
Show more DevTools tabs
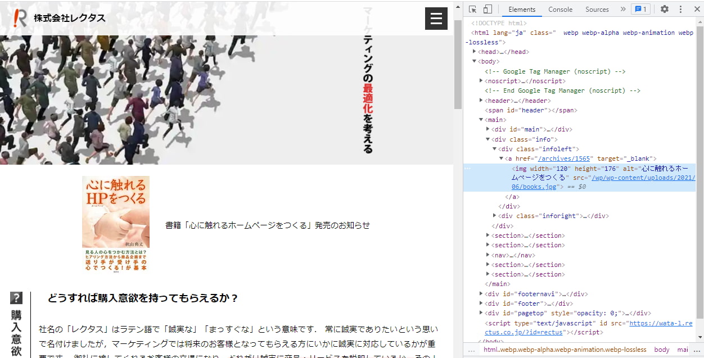point(622,9)
